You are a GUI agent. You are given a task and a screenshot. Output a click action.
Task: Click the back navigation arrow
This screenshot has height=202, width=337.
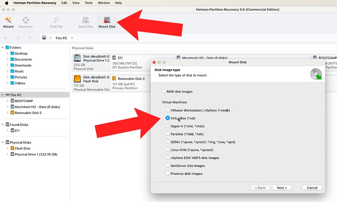[x=6, y=38]
